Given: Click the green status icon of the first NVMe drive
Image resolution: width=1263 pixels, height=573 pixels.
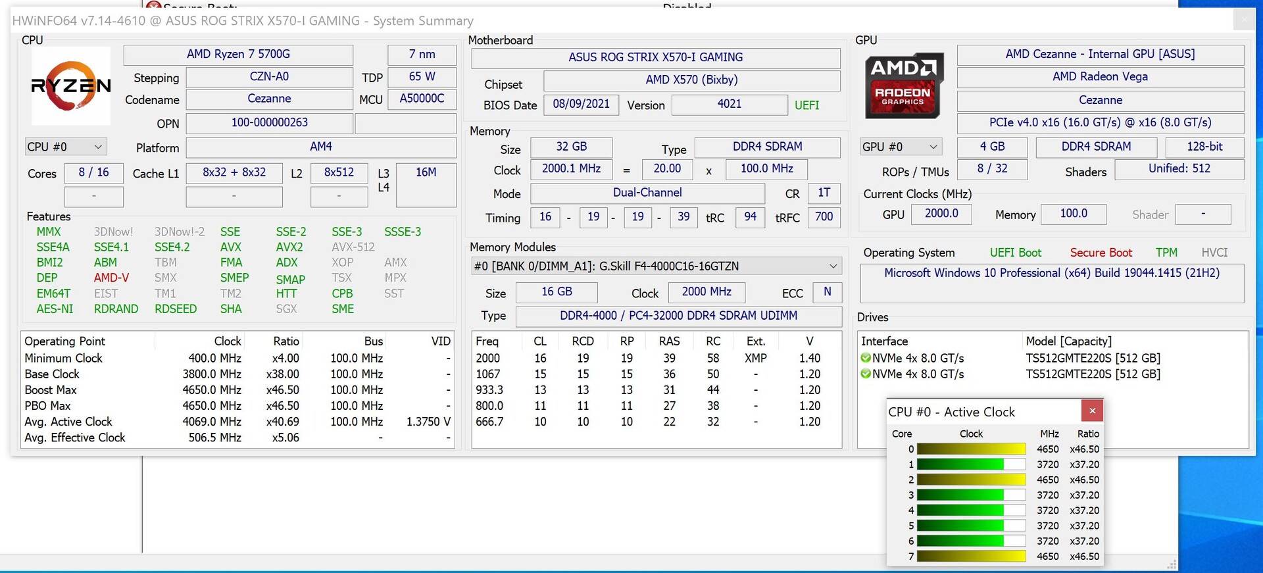Looking at the screenshot, I should pos(866,359).
